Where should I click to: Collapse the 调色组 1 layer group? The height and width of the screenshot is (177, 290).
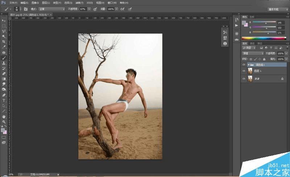point(248,65)
